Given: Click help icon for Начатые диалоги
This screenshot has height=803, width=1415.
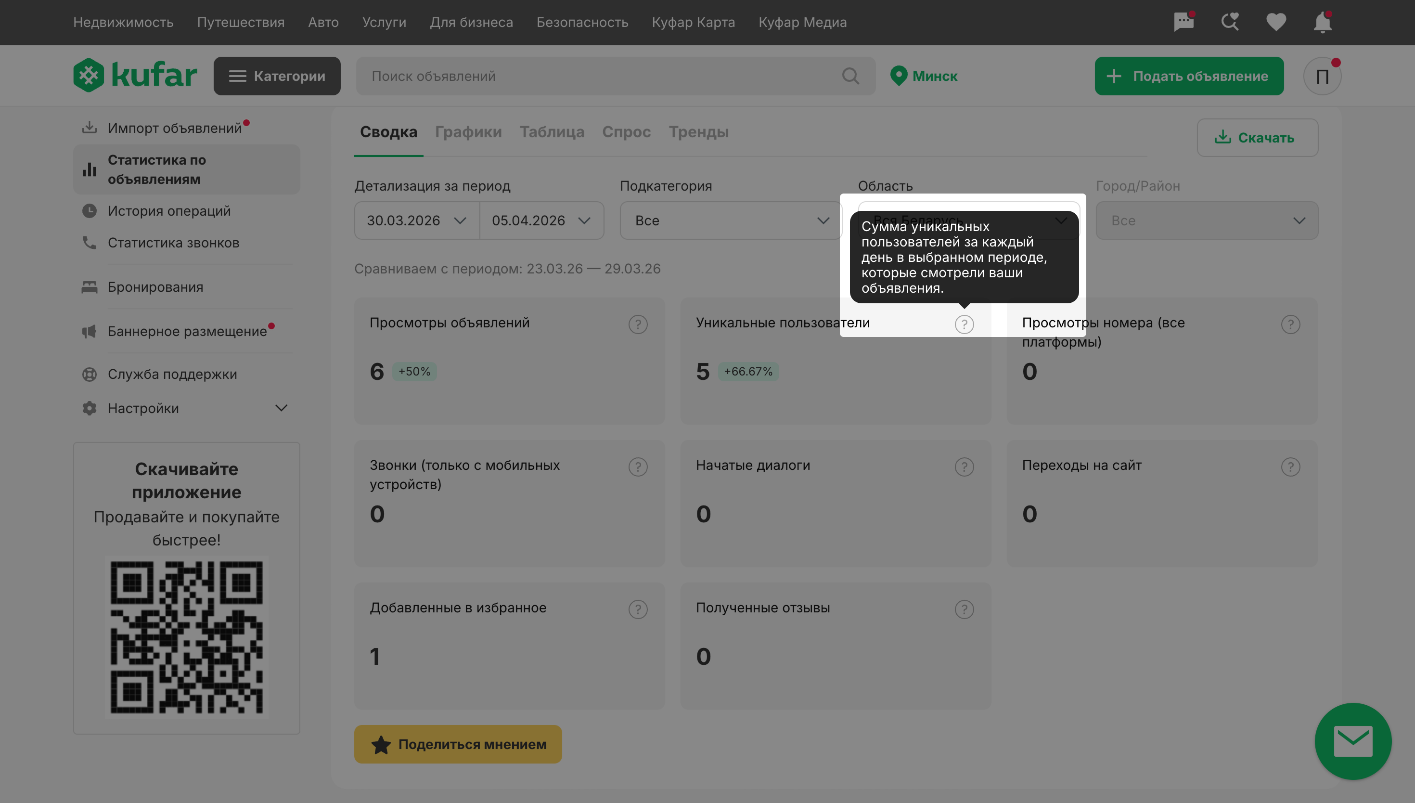Looking at the screenshot, I should (964, 466).
